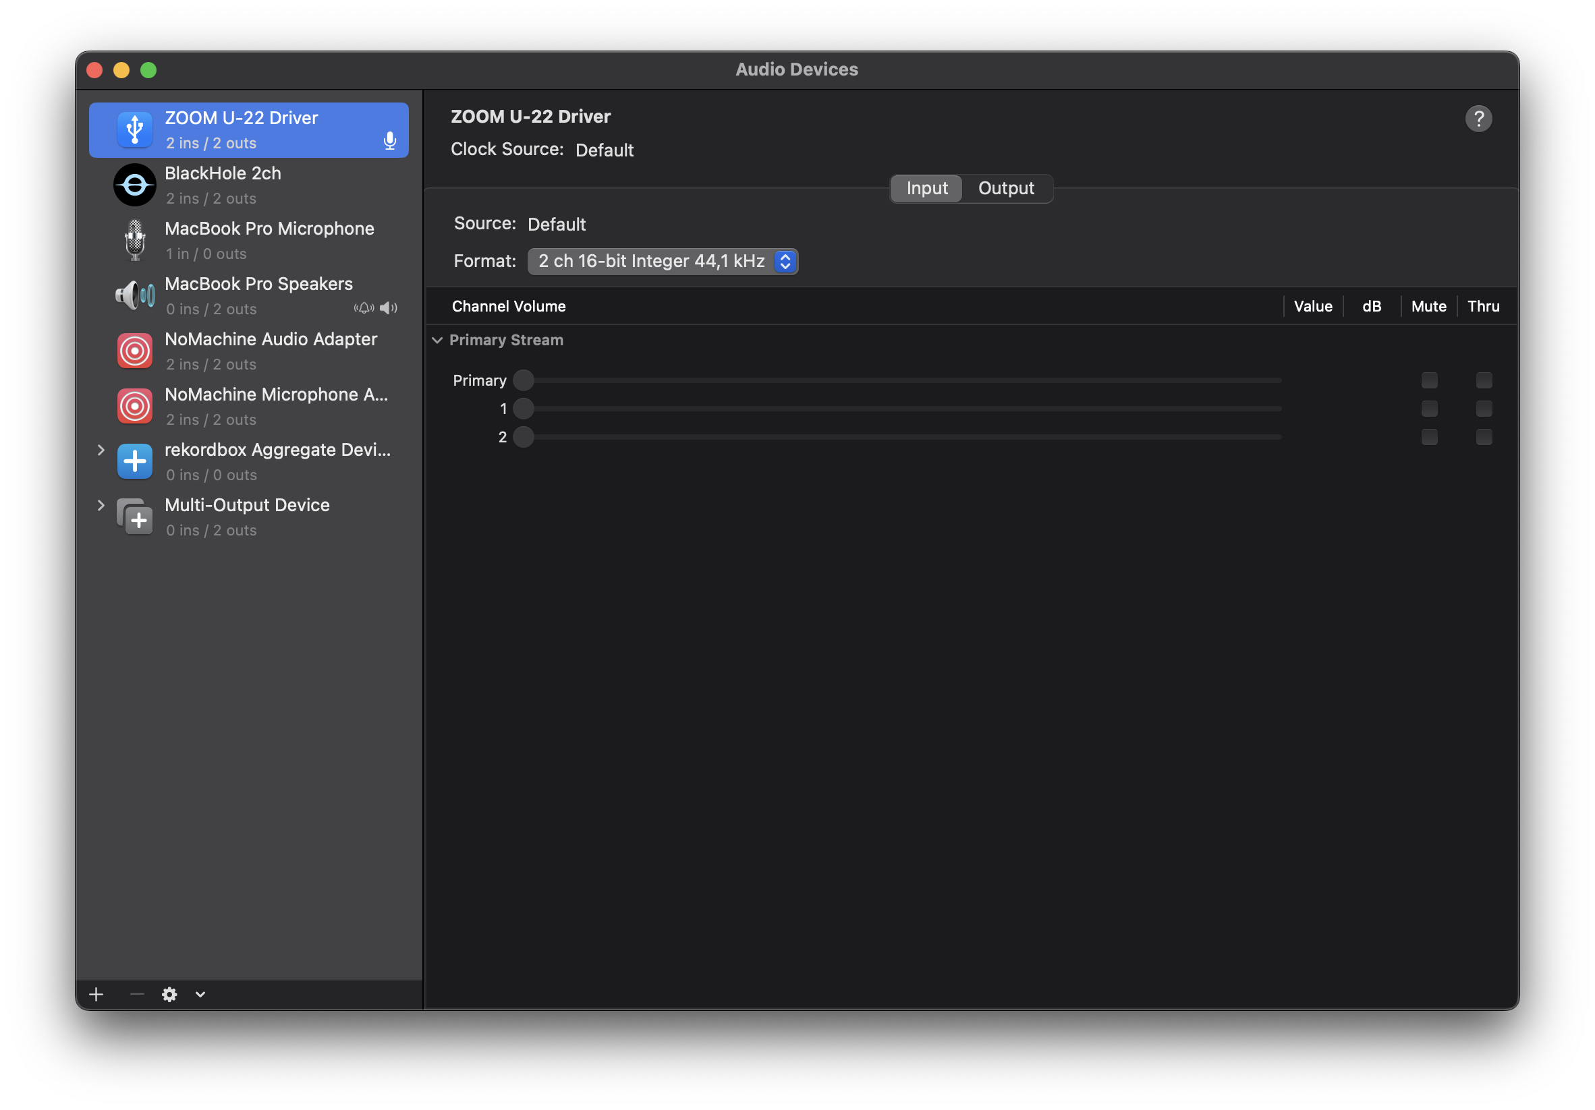The height and width of the screenshot is (1110, 1595).
Task: Open the gear actions menu
Action: click(x=169, y=995)
